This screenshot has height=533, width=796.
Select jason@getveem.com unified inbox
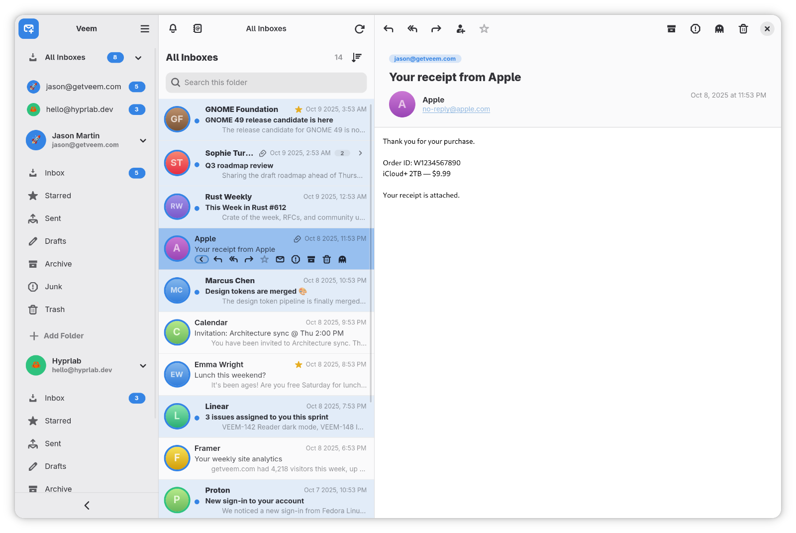point(87,87)
